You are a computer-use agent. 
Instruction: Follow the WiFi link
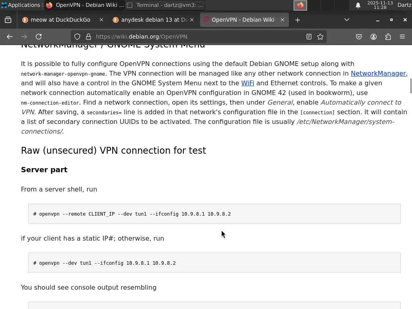coord(247,83)
